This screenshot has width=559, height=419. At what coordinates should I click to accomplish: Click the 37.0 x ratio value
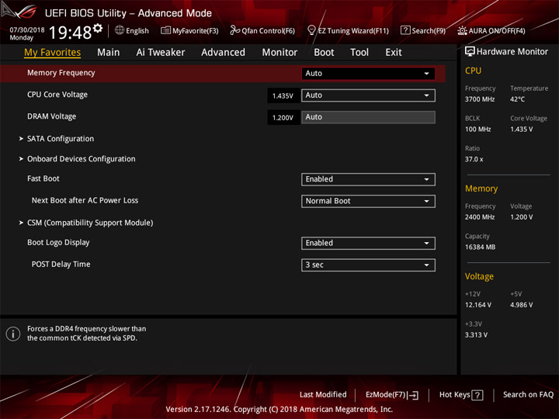(474, 159)
